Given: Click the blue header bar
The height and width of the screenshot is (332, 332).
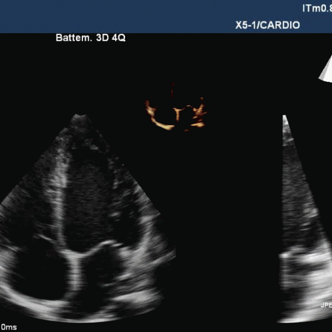Looking at the screenshot, I should click(166, 17).
